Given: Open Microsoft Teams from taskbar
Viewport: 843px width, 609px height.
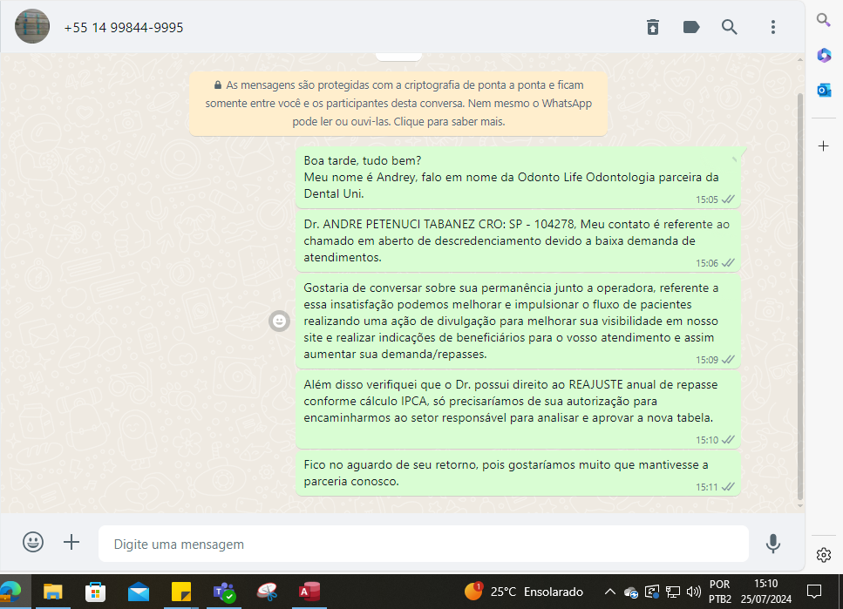Looking at the screenshot, I should pos(224,592).
